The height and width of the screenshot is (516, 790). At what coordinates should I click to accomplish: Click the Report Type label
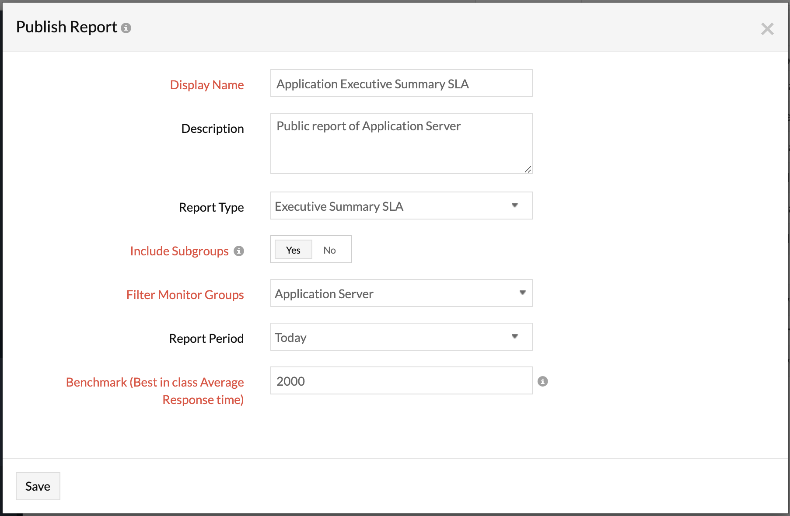pos(211,207)
